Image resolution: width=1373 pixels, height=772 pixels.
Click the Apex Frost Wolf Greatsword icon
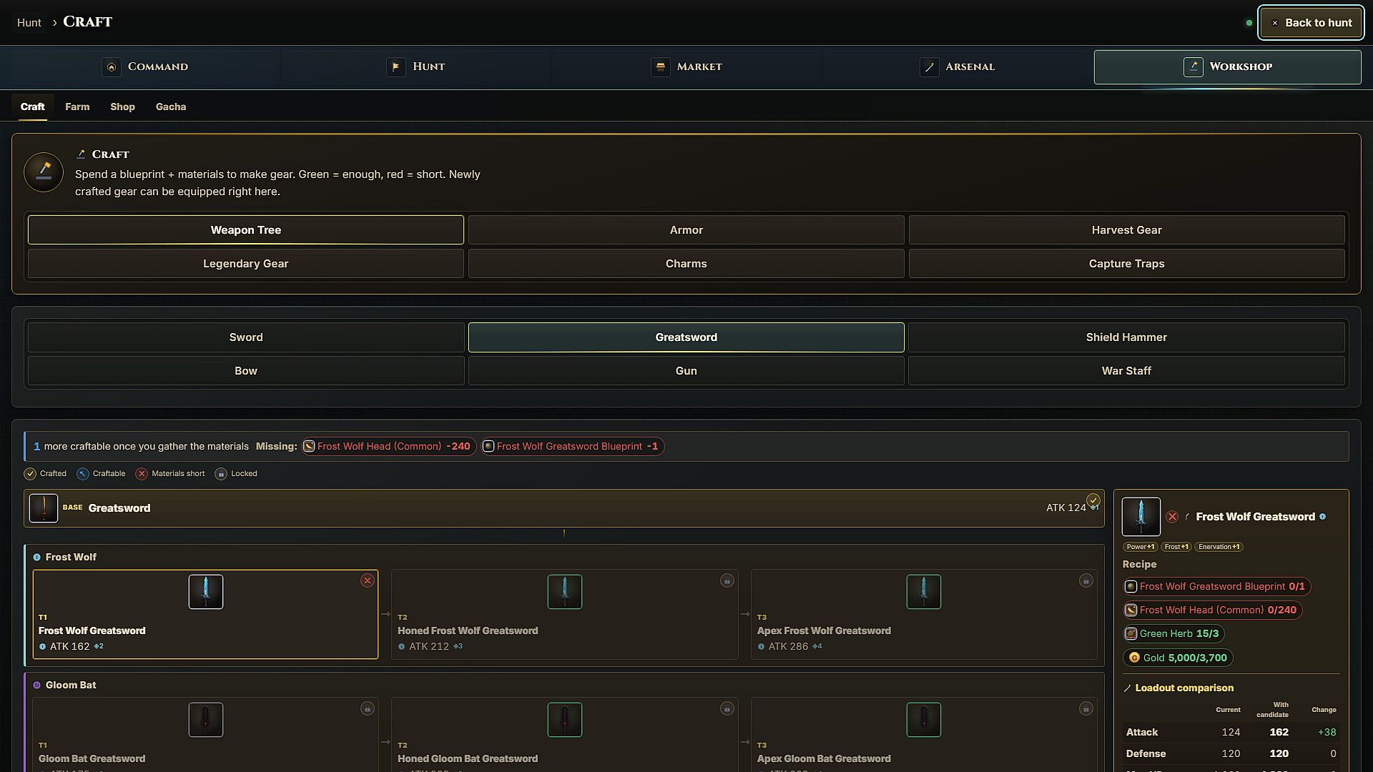(924, 592)
